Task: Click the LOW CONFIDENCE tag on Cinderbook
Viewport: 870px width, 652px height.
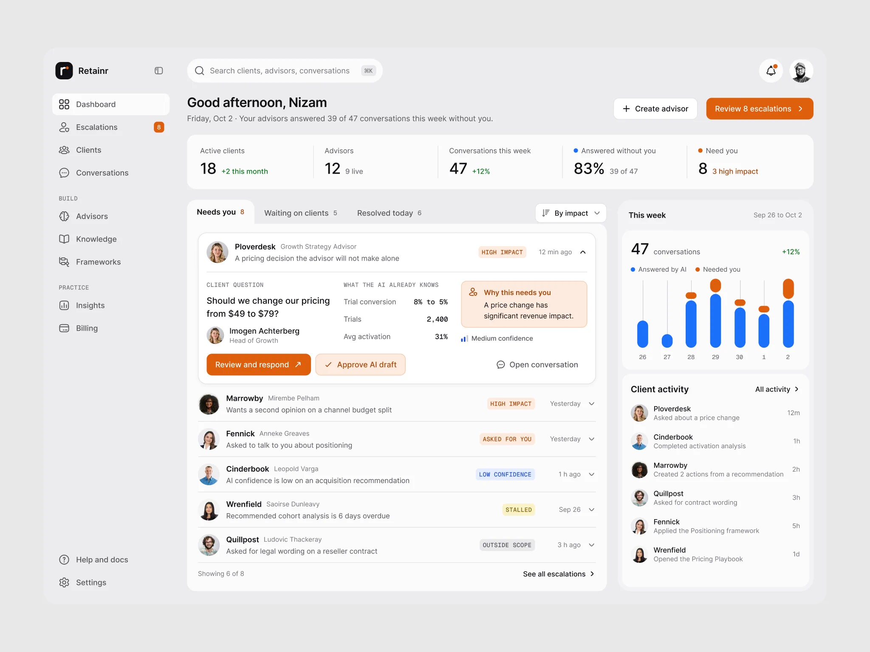Action: coord(505,474)
